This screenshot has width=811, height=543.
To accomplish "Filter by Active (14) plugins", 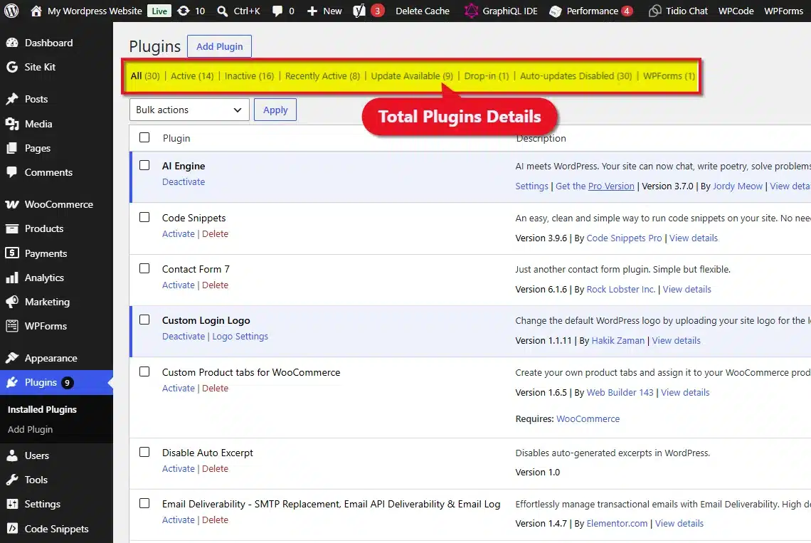I will [x=192, y=76].
